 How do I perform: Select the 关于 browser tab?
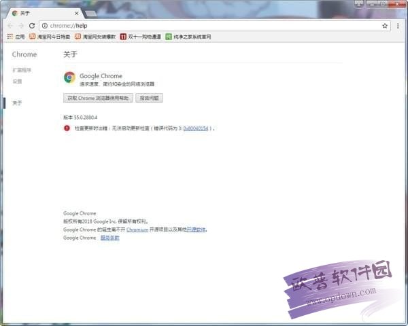(44, 13)
